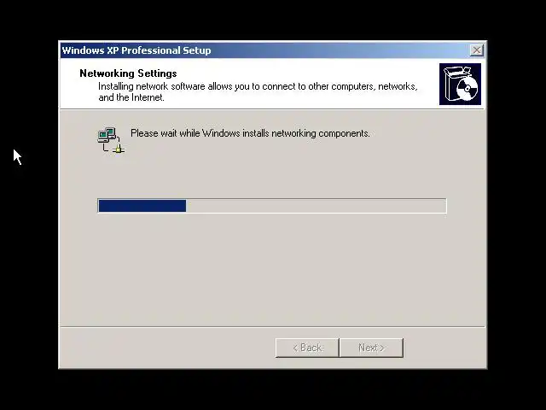
Task: Click the grayed-out Back button
Action: (x=307, y=348)
